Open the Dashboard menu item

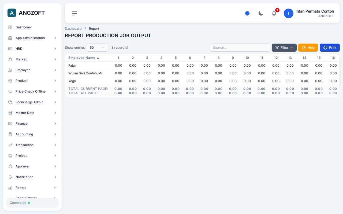pos(32,27)
